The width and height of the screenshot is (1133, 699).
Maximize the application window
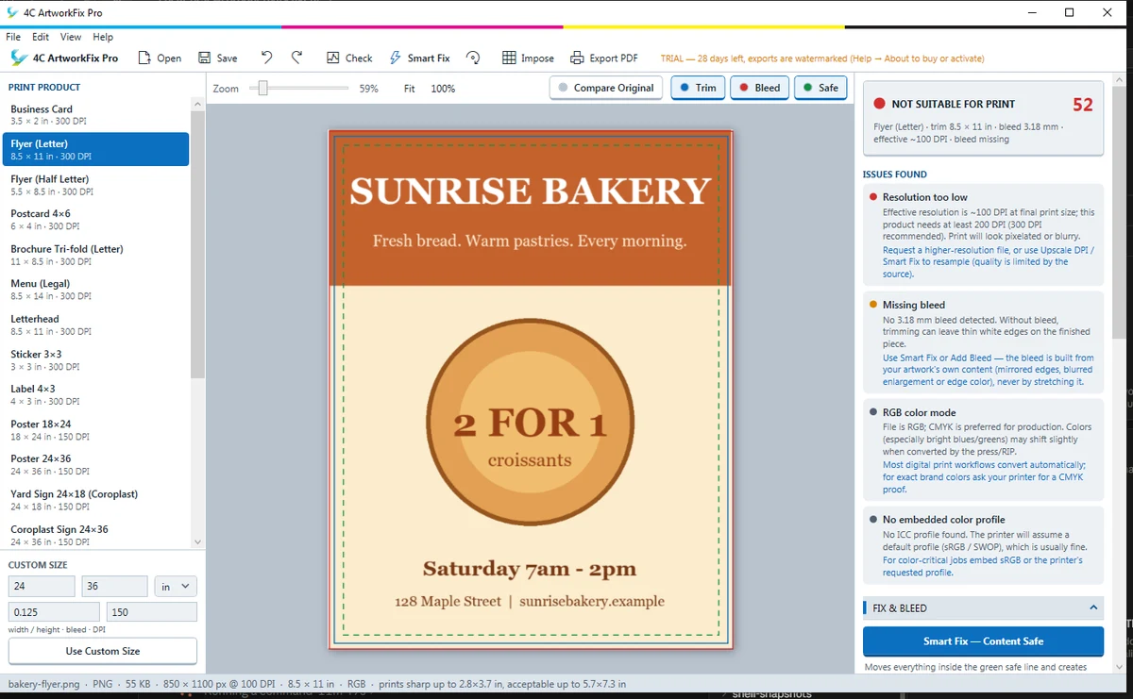(1069, 12)
